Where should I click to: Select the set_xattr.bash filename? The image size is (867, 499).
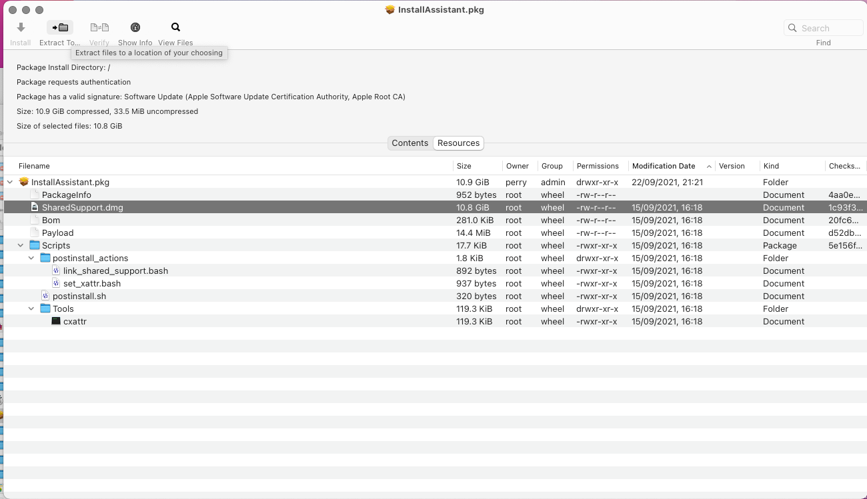[x=92, y=283]
